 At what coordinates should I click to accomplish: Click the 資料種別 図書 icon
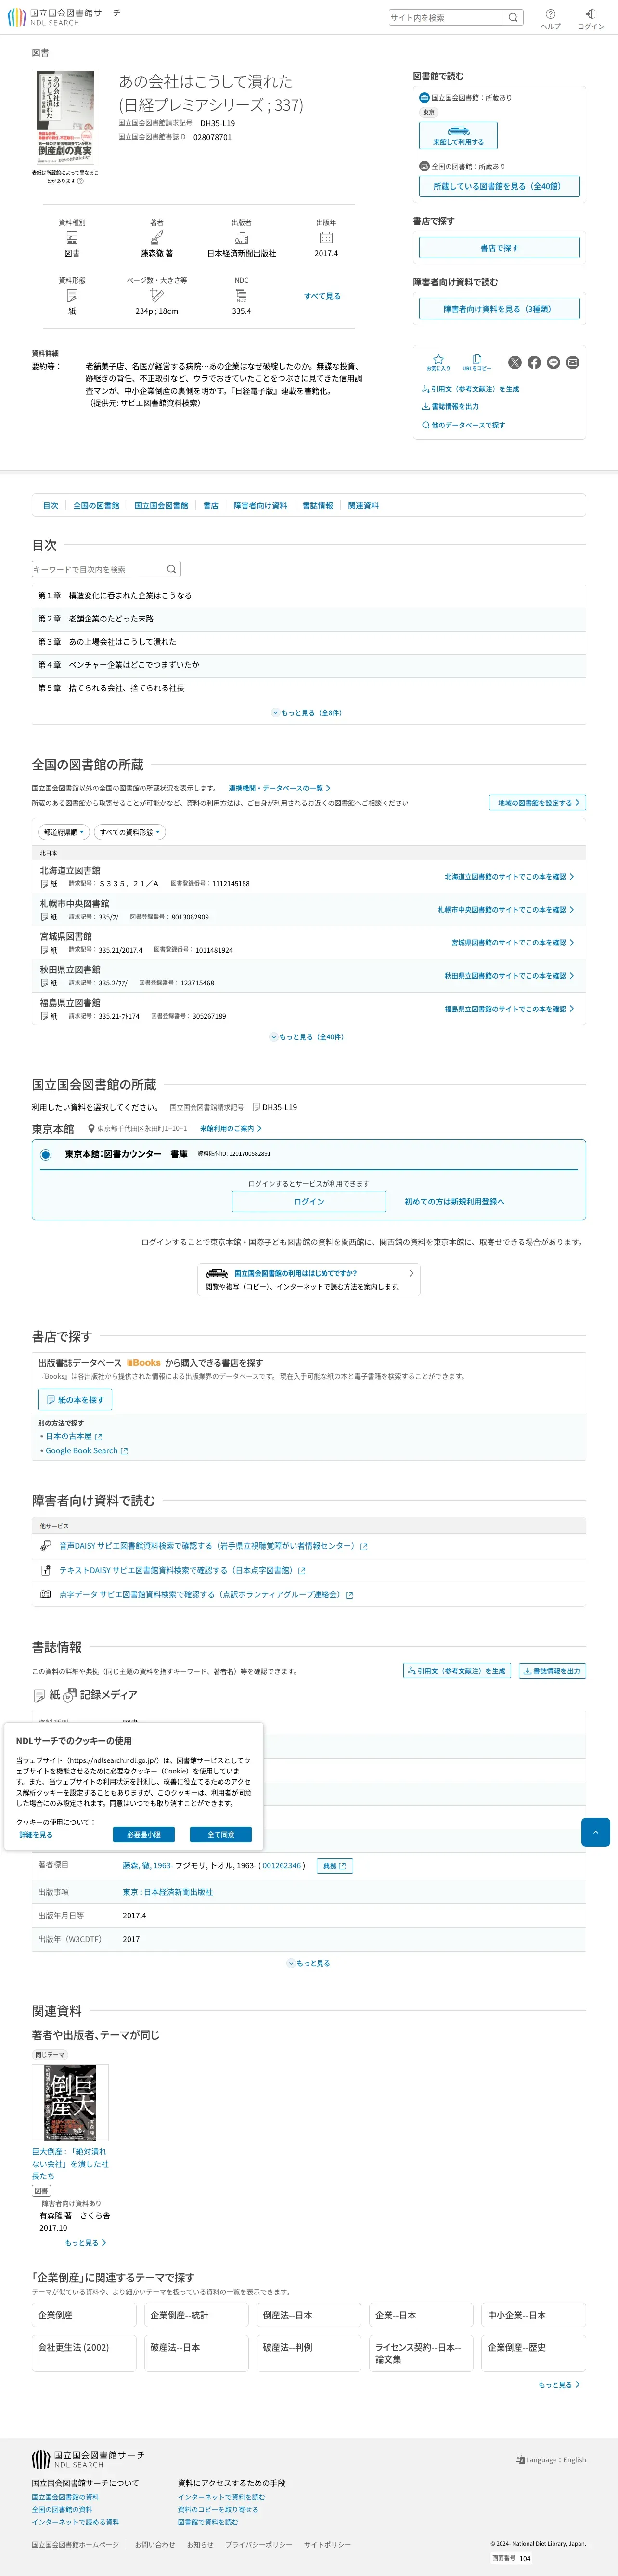[72, 237]
